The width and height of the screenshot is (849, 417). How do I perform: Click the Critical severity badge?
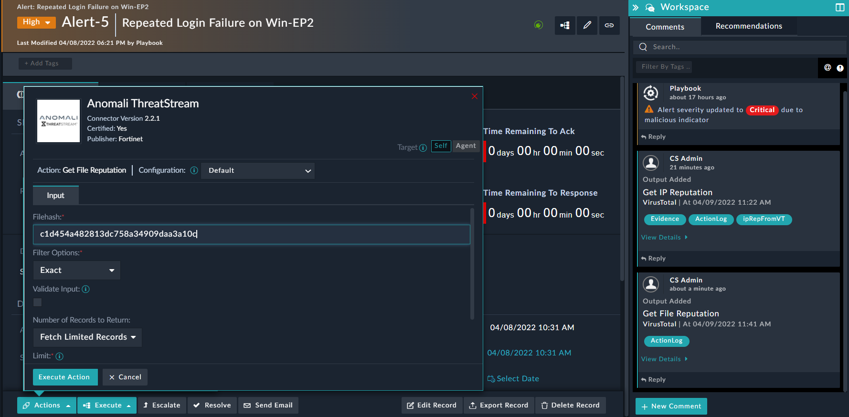[762, 110]
